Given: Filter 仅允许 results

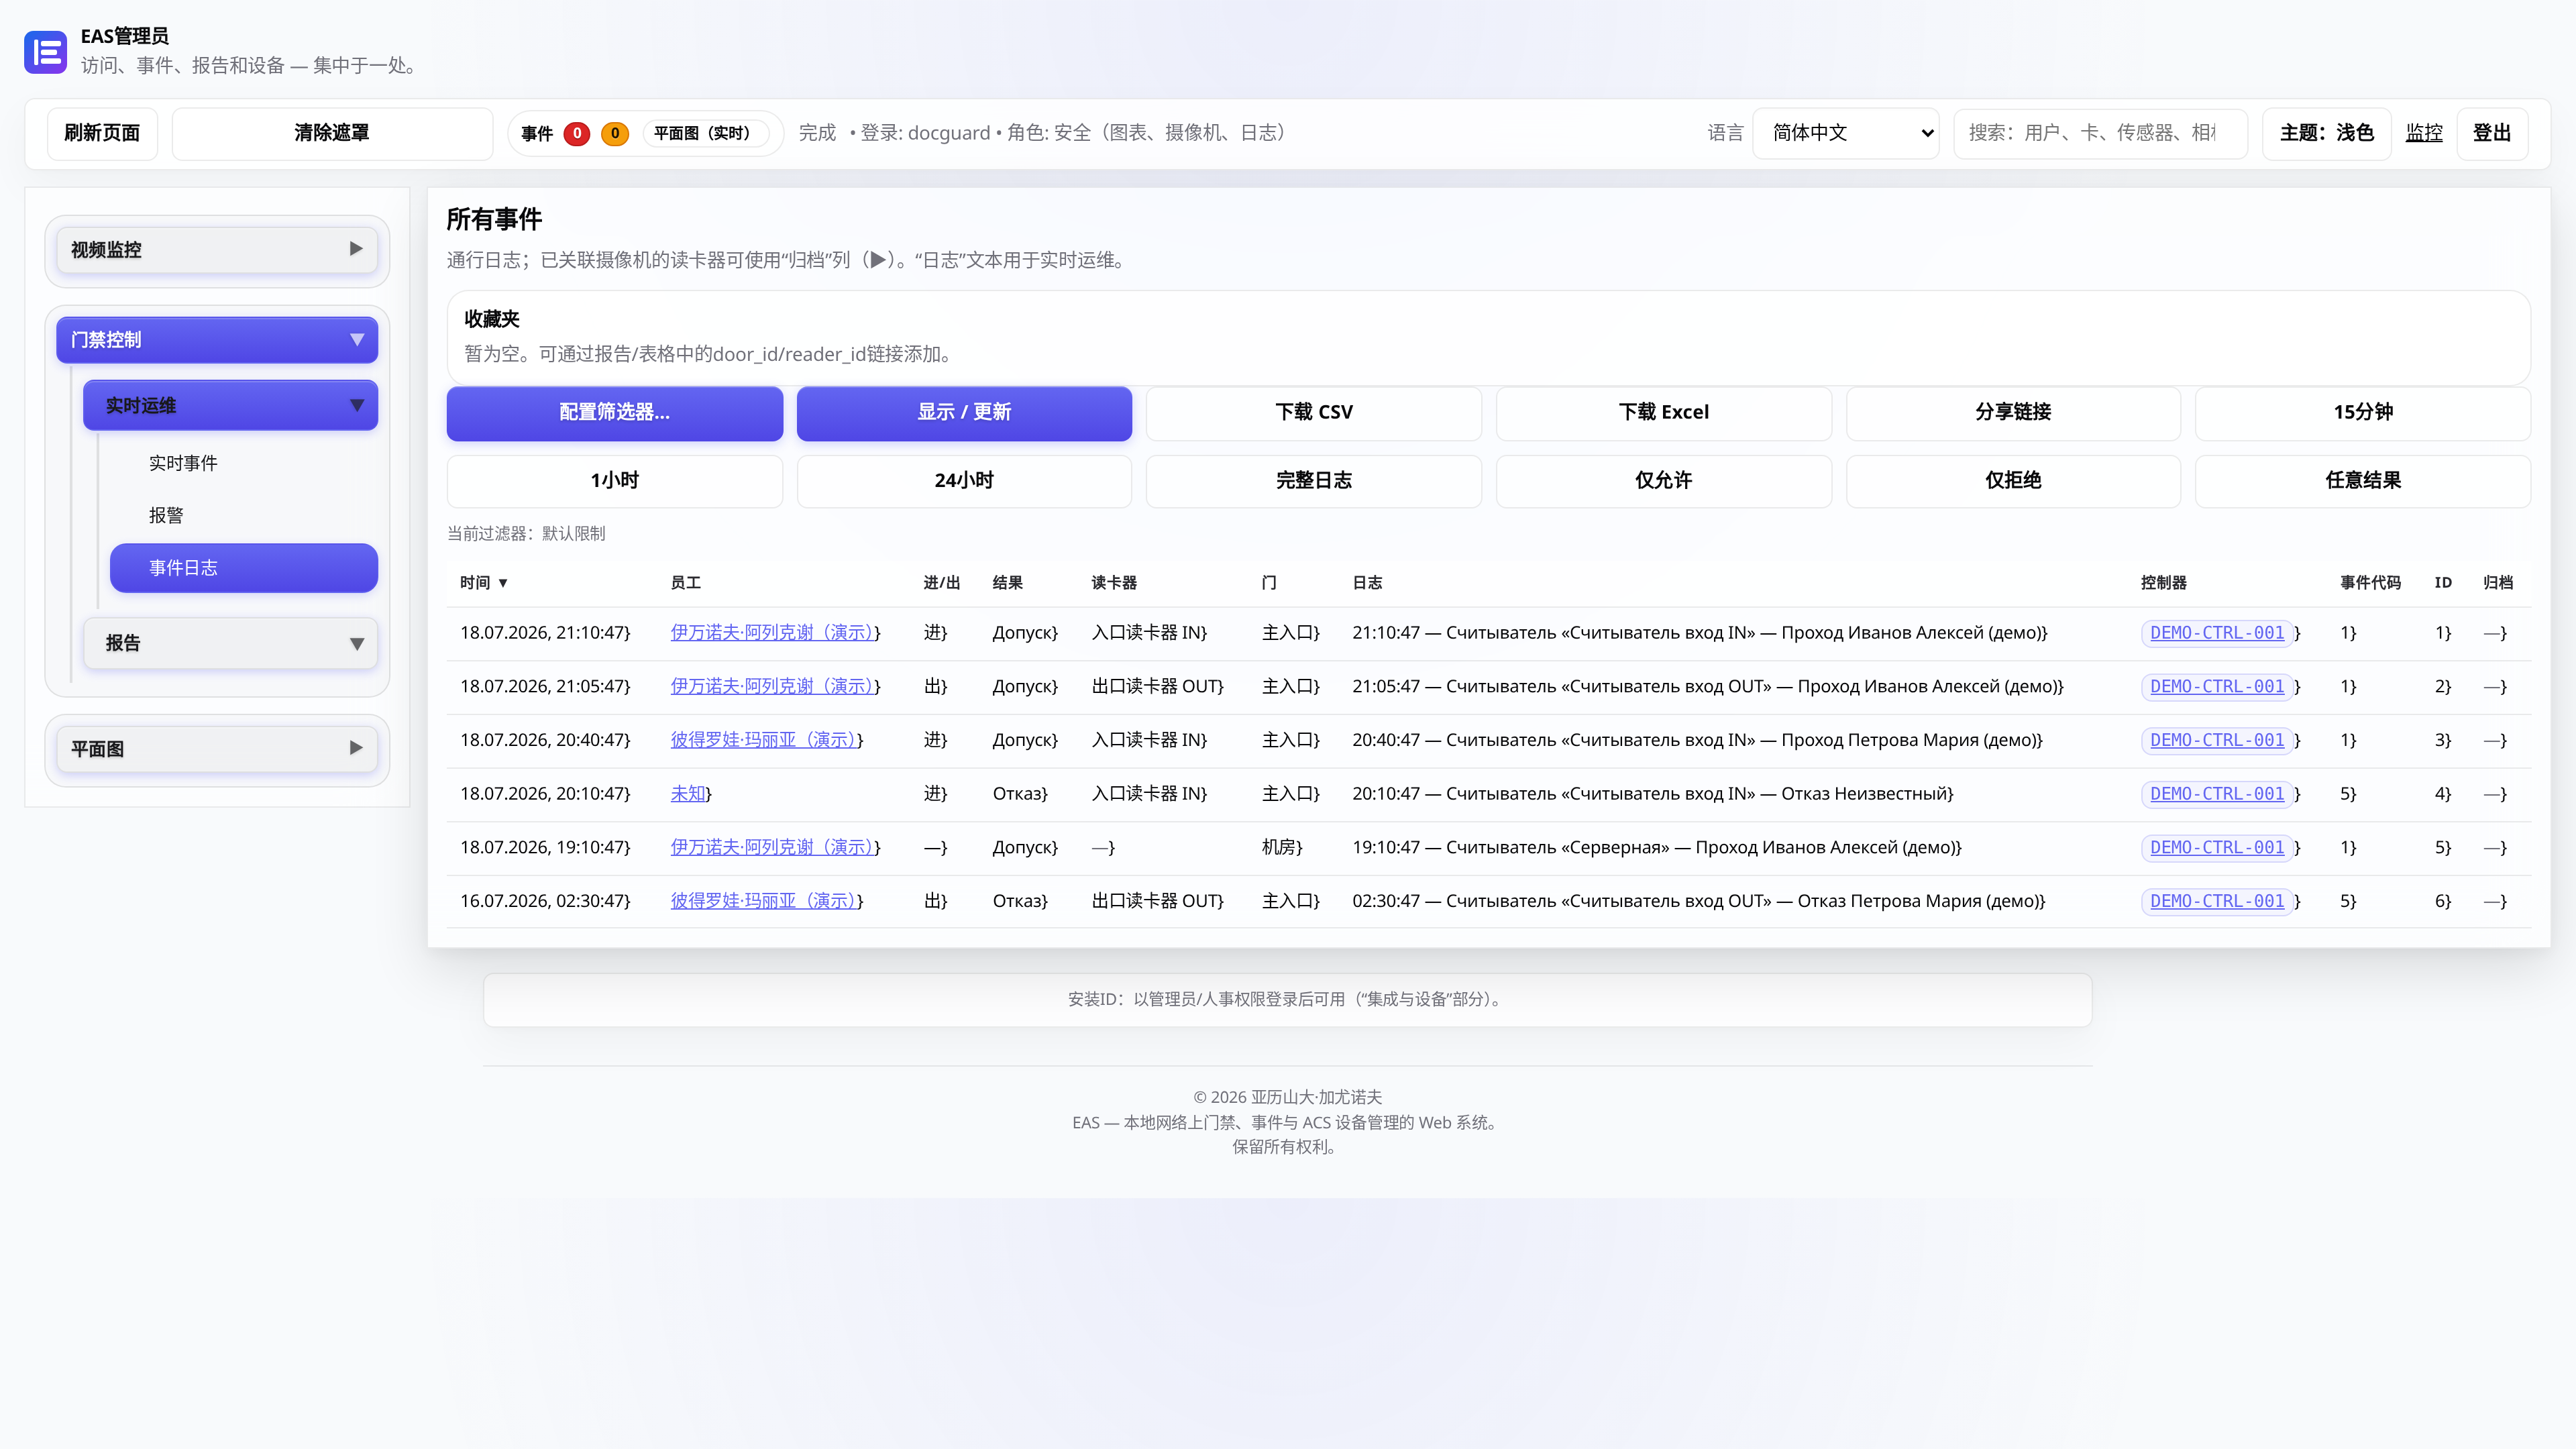Looking at the screenshot, I should (1664, 481).
